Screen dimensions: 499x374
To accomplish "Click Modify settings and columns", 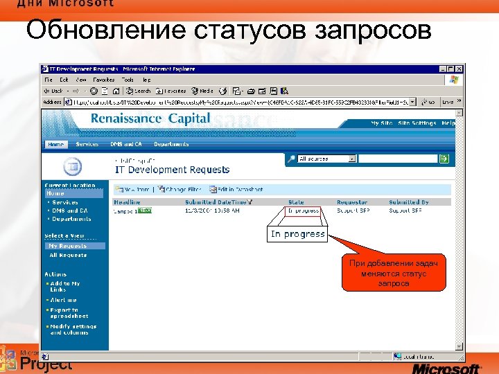I will click(73, 330).
